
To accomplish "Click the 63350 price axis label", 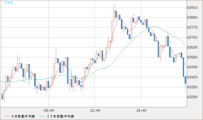I will point(192,87).
